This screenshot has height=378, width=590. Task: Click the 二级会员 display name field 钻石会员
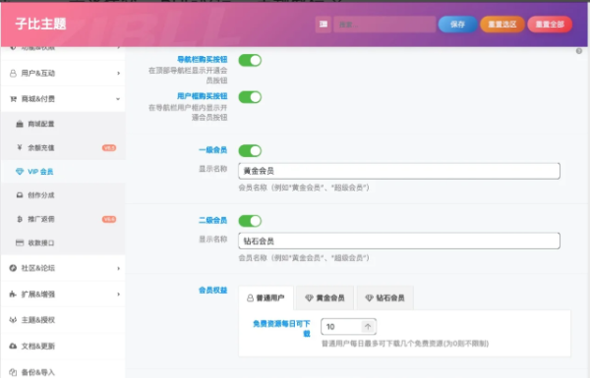pos(399,241)
